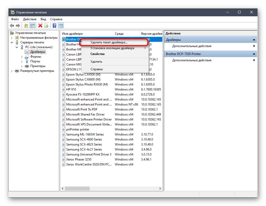Expand the Развернутые принтеры node
266x206 pixels.
point(12,71)
